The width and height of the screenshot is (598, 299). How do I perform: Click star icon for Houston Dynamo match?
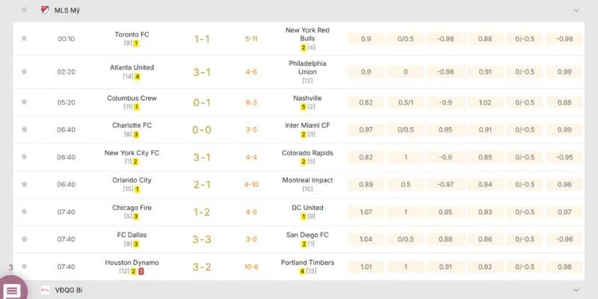point(24,267)
